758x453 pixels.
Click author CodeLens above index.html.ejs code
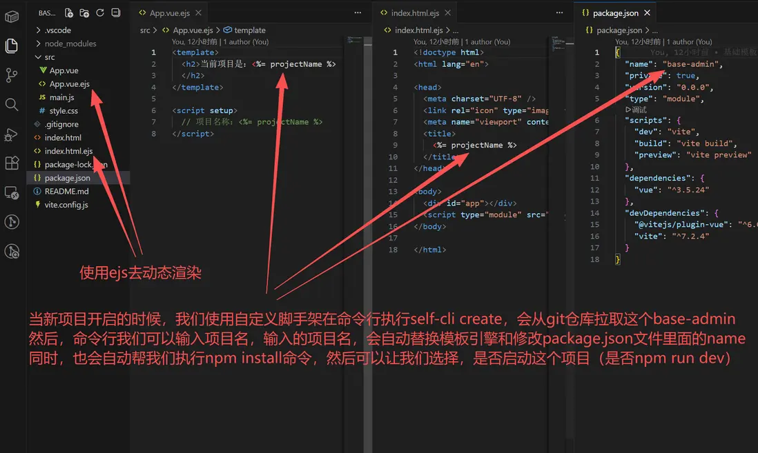click(x=462, y=41)
